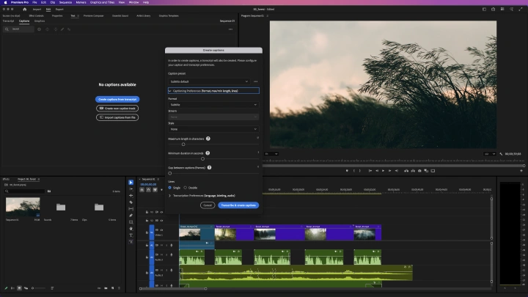Open timeline marker settings dropdown arrow
Viewport: 528px width, 297px height.
coord(161,190)
